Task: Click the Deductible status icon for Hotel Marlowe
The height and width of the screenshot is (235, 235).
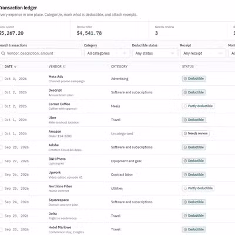Action: point(185,230)
